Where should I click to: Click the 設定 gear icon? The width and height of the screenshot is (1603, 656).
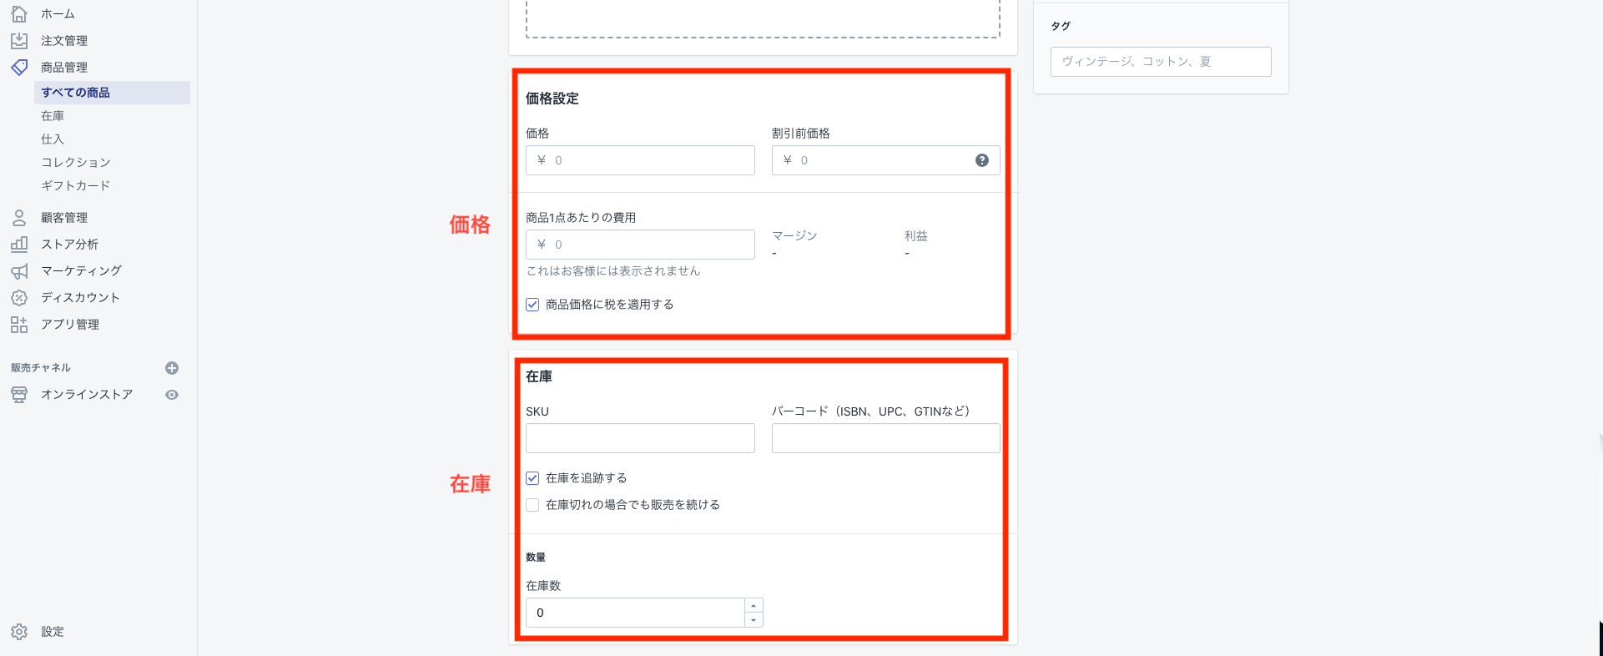[19, 632]
